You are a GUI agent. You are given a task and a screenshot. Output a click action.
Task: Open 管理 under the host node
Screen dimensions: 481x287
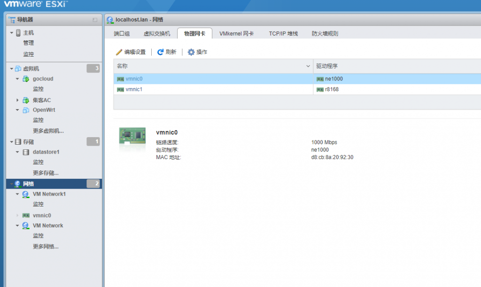point(28,43)
